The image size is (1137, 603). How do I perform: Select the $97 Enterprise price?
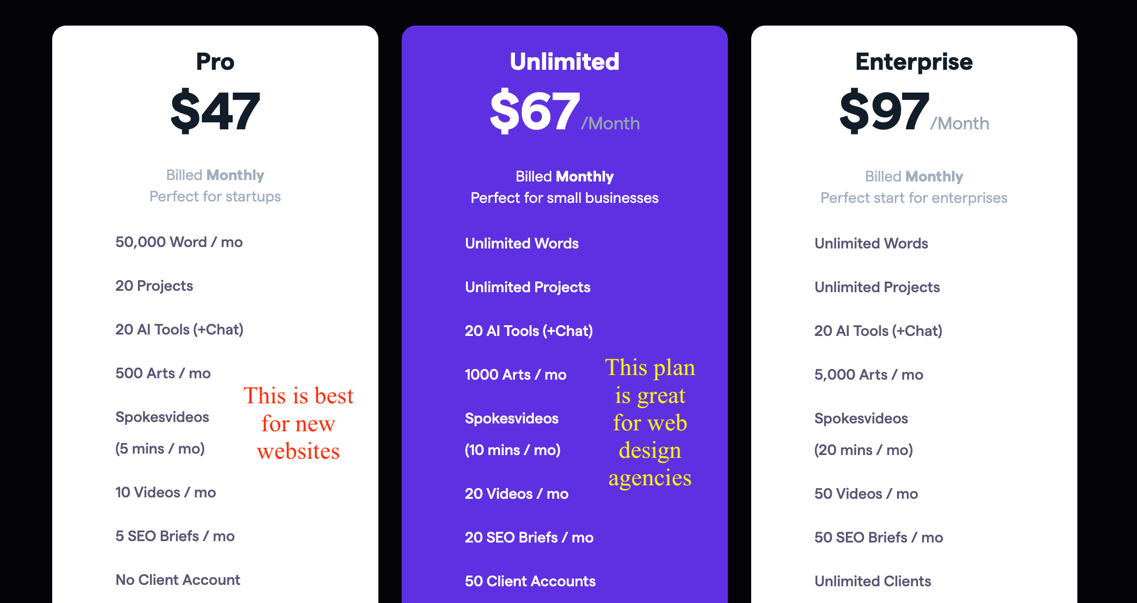[x=884, y=111]
